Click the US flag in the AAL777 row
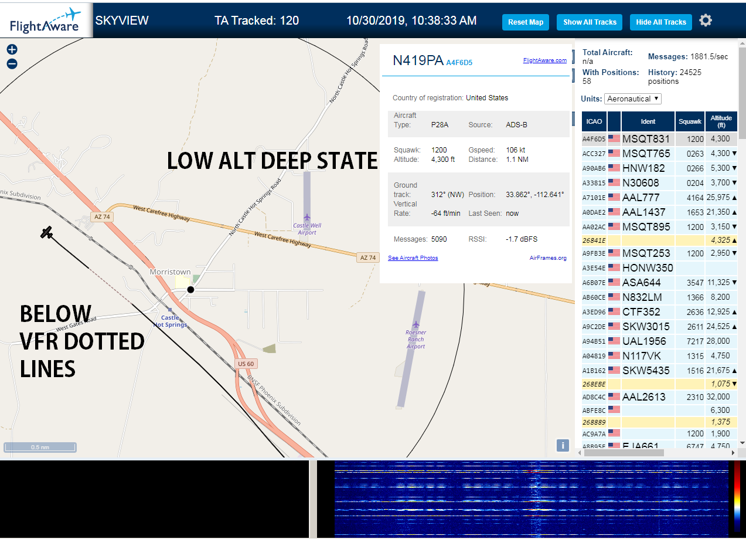The width and height of the screenshot is (746, 539). pyautogui.click(x=614, y=198)
